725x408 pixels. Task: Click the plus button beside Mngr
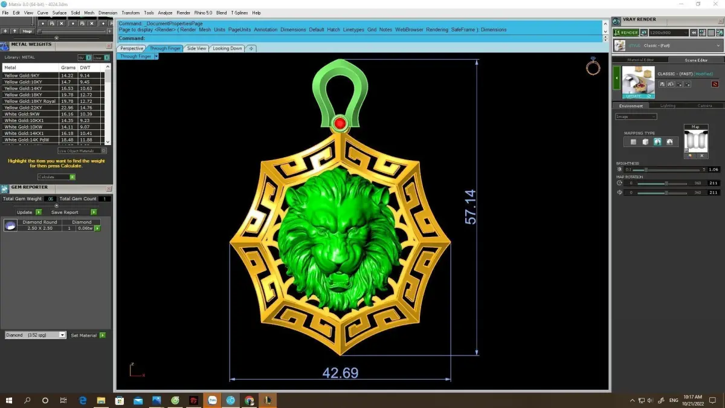pyautogui.click(x=5, y=31)
